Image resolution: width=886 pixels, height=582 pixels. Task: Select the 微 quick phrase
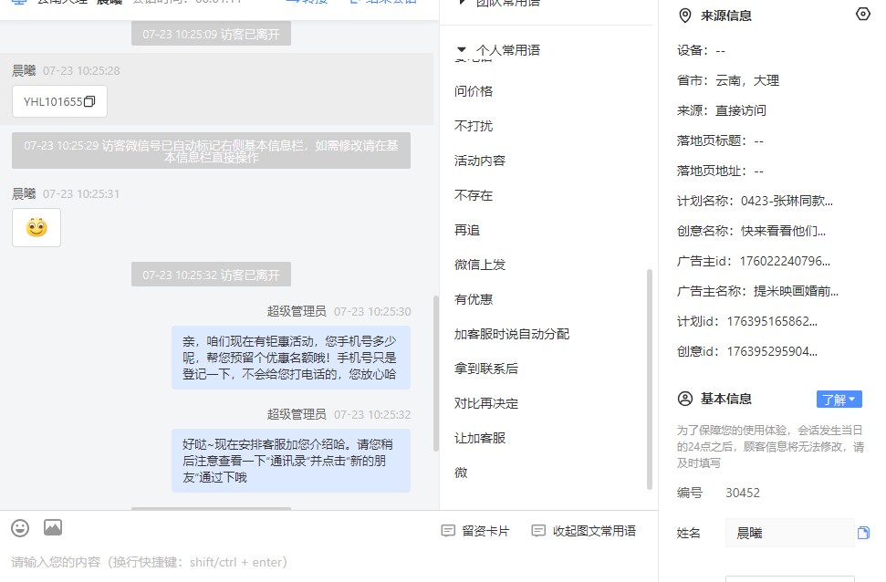click(461, 473)
